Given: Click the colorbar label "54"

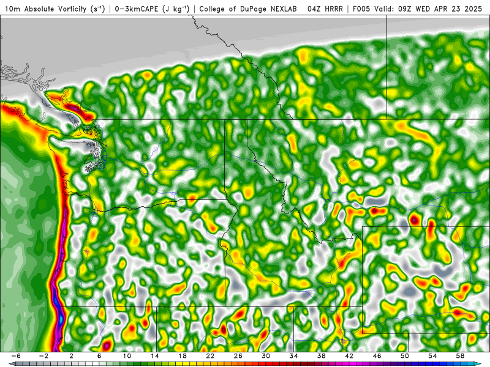Looking at the screenshot, I should pyautogui.click(x=432, y=356).
